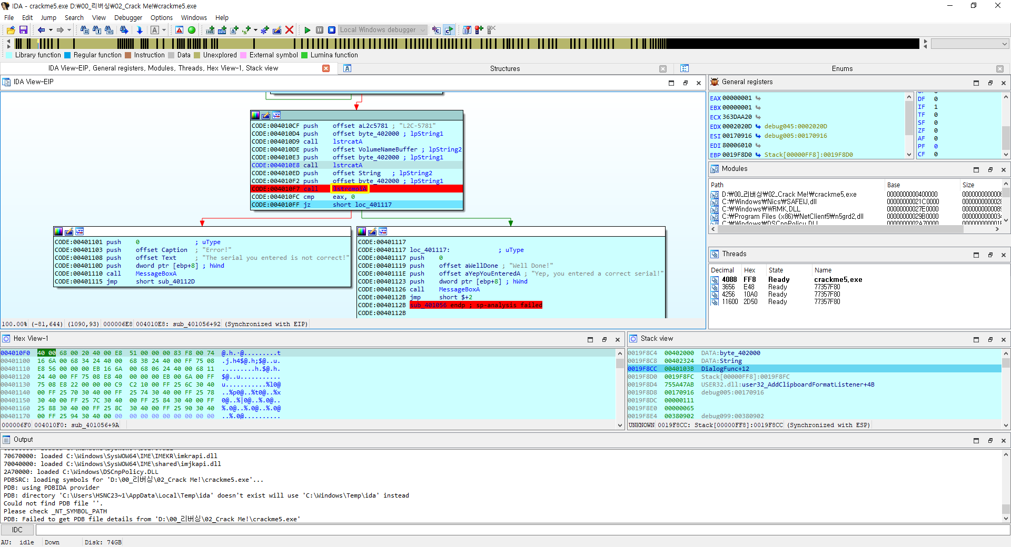
Task: Click the Name column header in Threads
Action: coord(823,270)
